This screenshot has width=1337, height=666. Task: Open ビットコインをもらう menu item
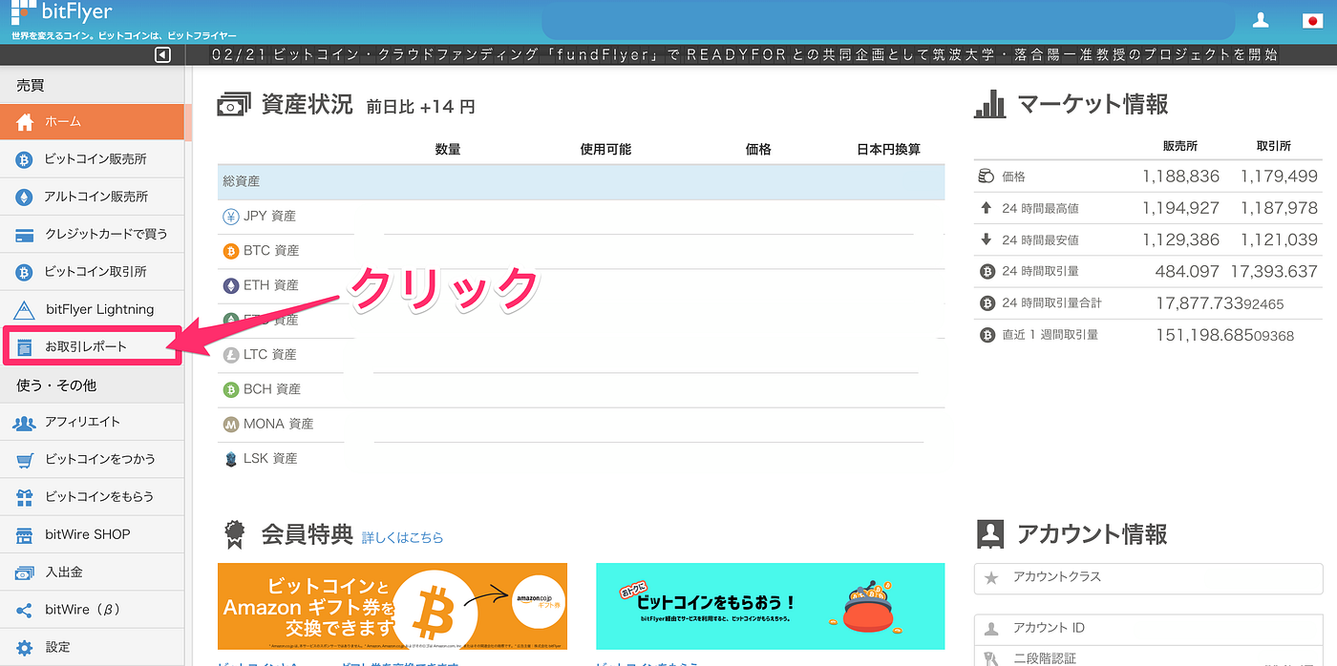pos(93,496)
